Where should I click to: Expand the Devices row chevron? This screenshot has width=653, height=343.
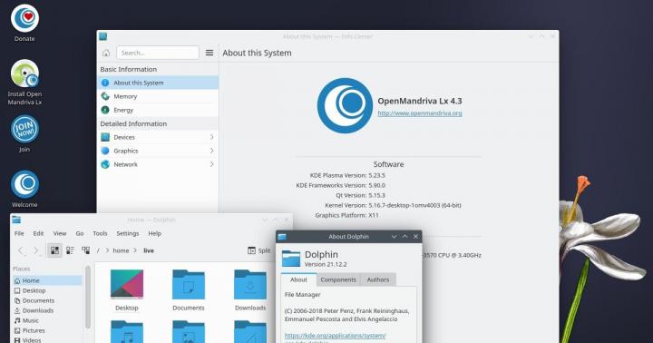point(211,137)
